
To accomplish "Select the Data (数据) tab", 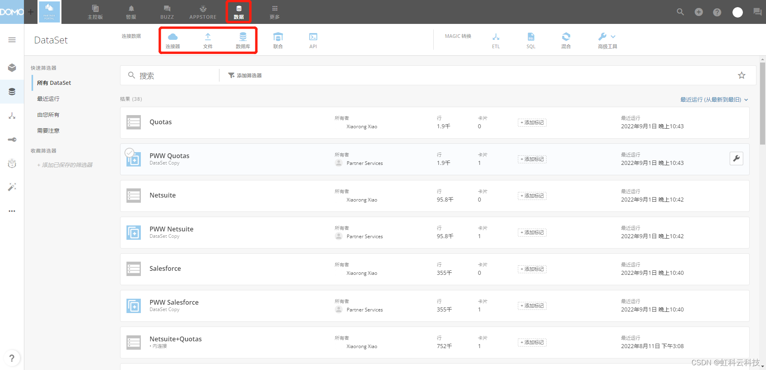I will pos(239,12).
